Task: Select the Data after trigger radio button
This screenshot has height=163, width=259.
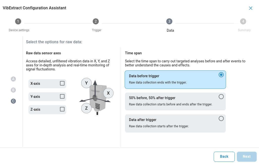Action: (221, 118)
